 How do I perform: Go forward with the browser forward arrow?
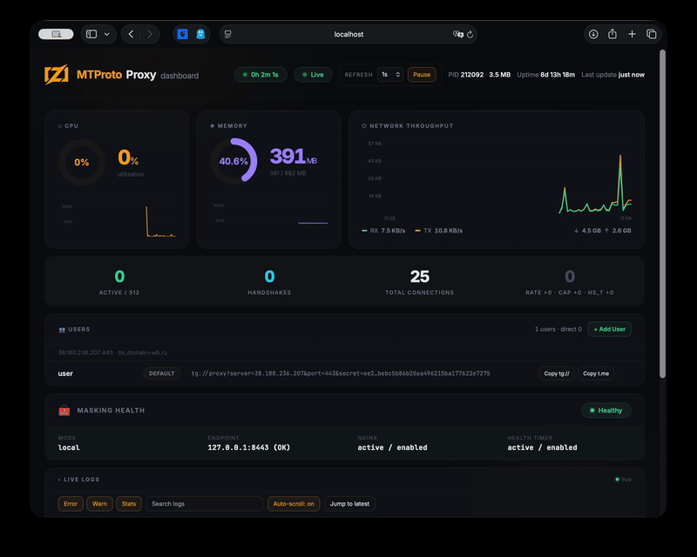pyautogui.click(x=150, y=34)
